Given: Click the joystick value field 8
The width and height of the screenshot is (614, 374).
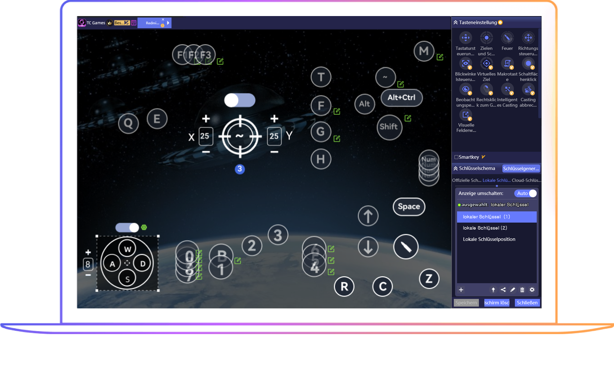Looking at the screenshot, I should point(88,264).
